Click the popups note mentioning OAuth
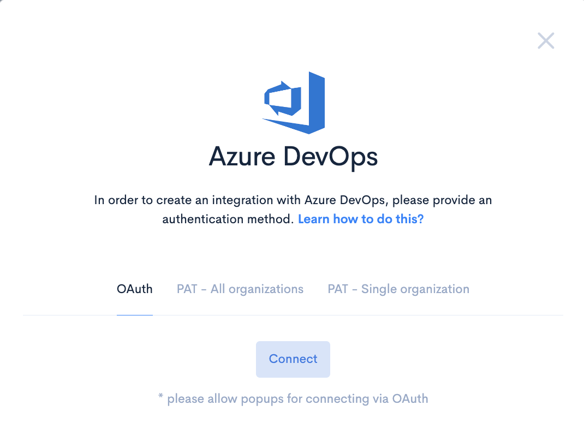Image resolution: width=584 pixels, height=429 pixels. (x=293, y=398)
